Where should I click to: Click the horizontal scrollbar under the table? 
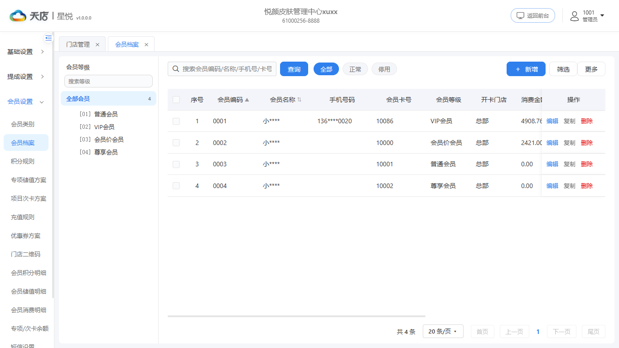click(x=296, y=316)
